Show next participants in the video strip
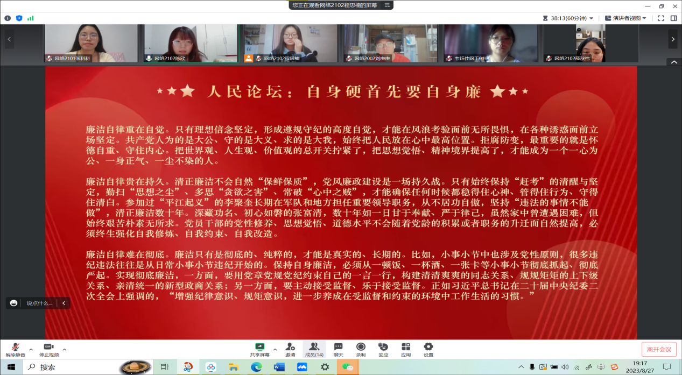Image resolution: width=682 pixels, height=375 pixels. click(672, 39)
